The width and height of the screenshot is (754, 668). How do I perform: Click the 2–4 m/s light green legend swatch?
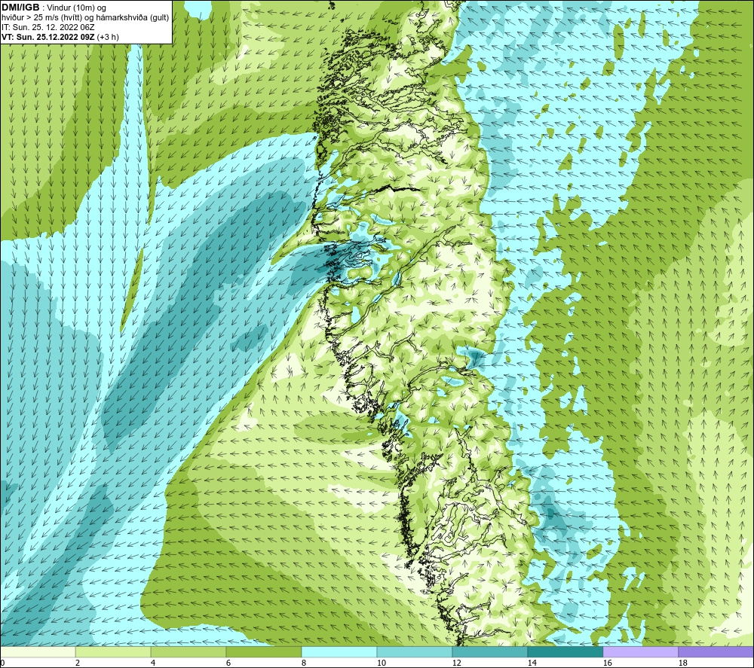pyautogui.click(x=113, y=652)
